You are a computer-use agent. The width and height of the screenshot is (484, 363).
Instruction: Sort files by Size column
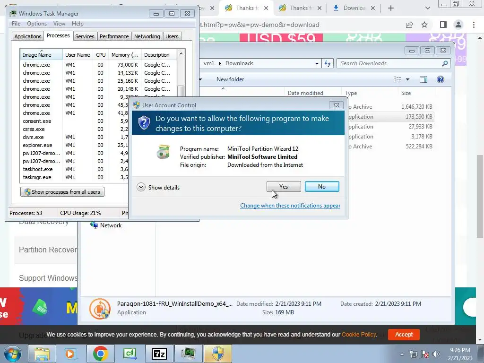pyautogui.click(x=417, y=93)
